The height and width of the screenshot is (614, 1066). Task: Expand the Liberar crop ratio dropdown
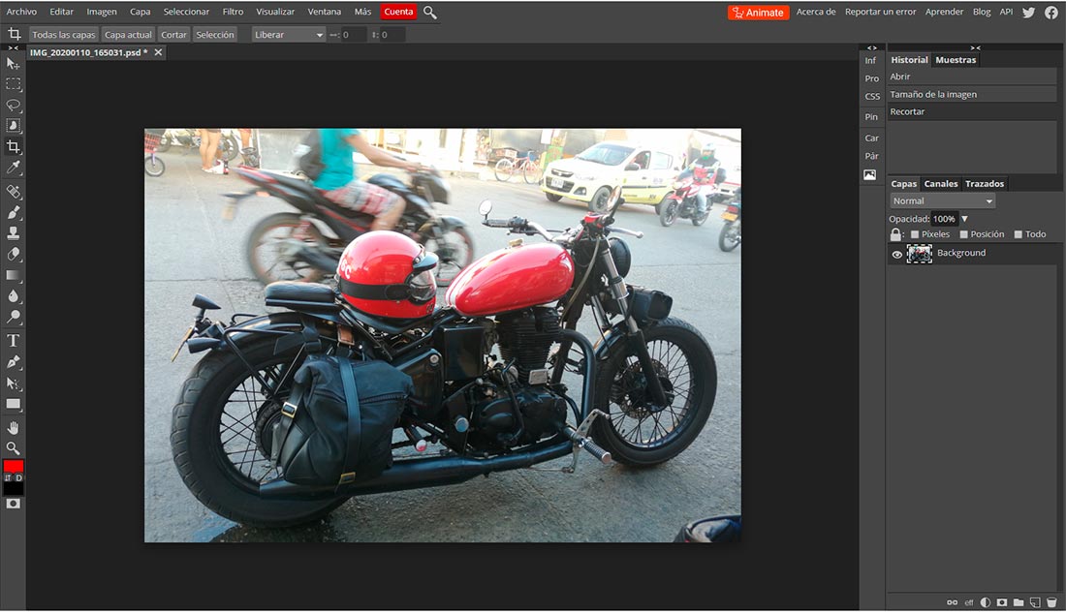click(x=289, y=35)
